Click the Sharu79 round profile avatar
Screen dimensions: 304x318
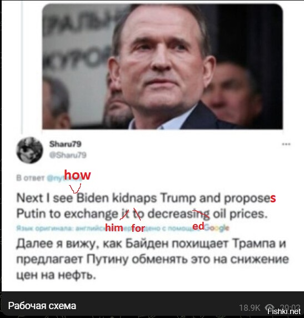29,150
